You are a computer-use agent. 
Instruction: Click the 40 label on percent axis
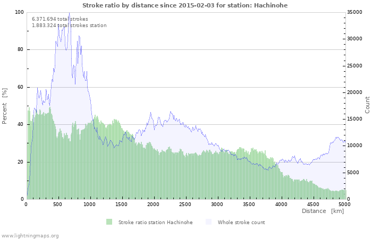(x=21, y=124)
